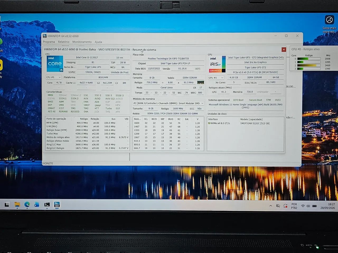
Task: Click the sync tray icon with the red dot
Action: [285, 206]
